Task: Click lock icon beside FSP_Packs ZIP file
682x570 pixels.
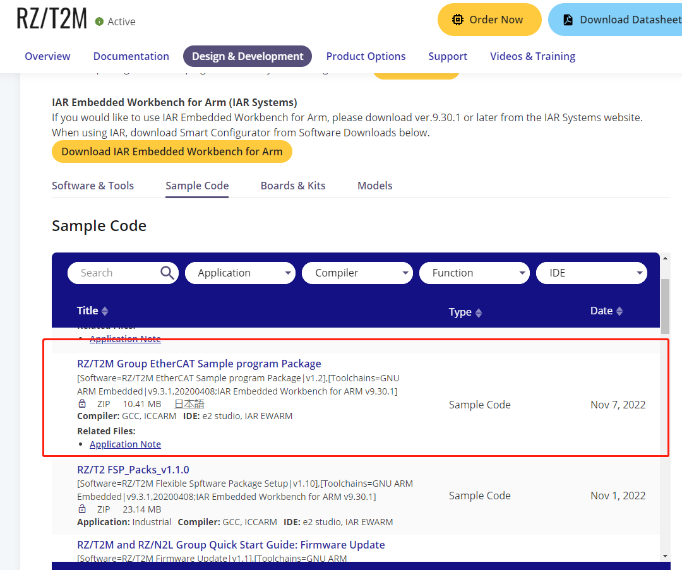Action: (x=82, y=509)
